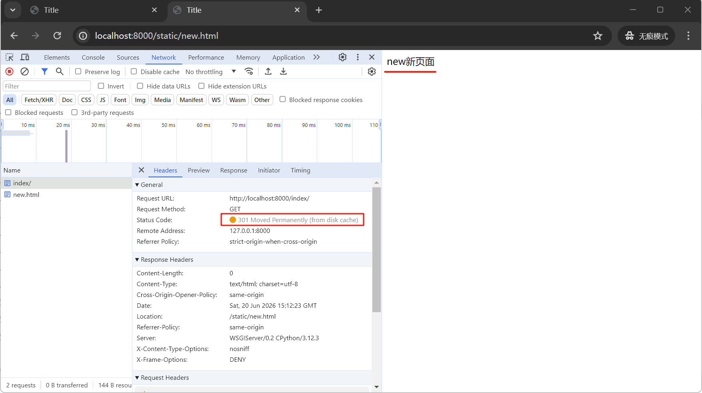702x393 pixels.
Task: Open the Preview tab of the request
Action: [199, 170]
